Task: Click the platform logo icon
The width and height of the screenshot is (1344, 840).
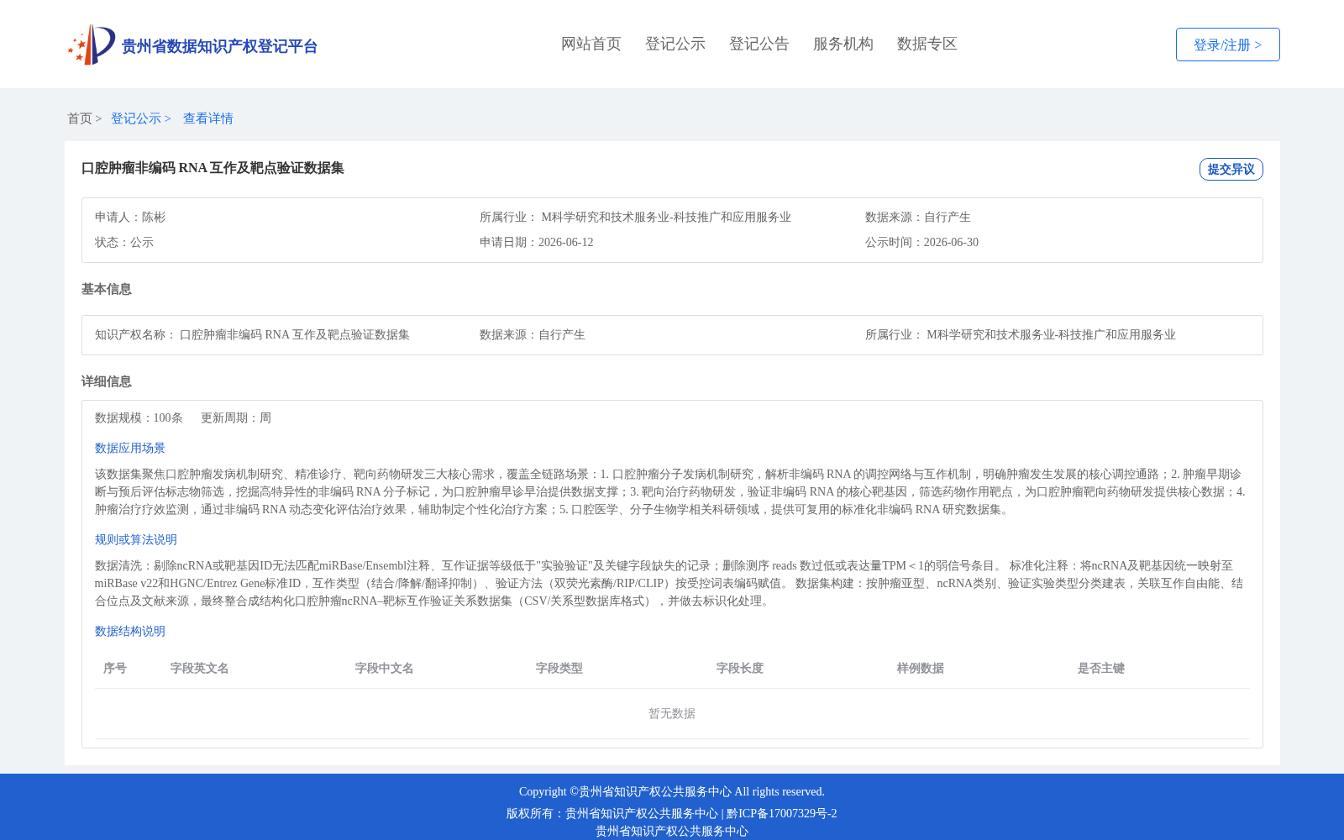Action: click(x=92, y=45)
